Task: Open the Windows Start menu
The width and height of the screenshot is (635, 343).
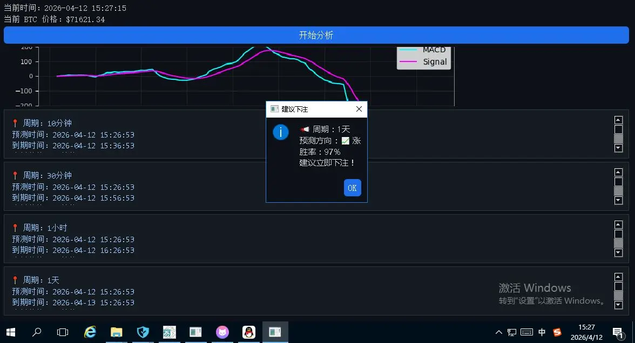Action: (x=11, y=332)
